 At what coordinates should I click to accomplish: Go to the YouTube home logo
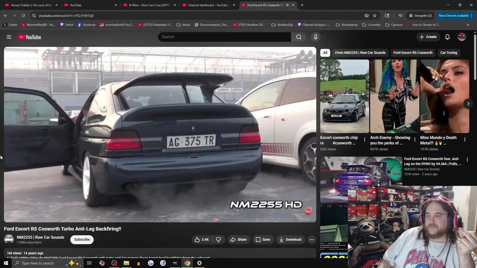[x=29, y=37]
